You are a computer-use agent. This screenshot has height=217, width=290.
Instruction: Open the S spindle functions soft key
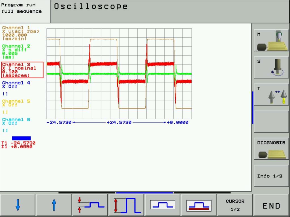point(271,68)
